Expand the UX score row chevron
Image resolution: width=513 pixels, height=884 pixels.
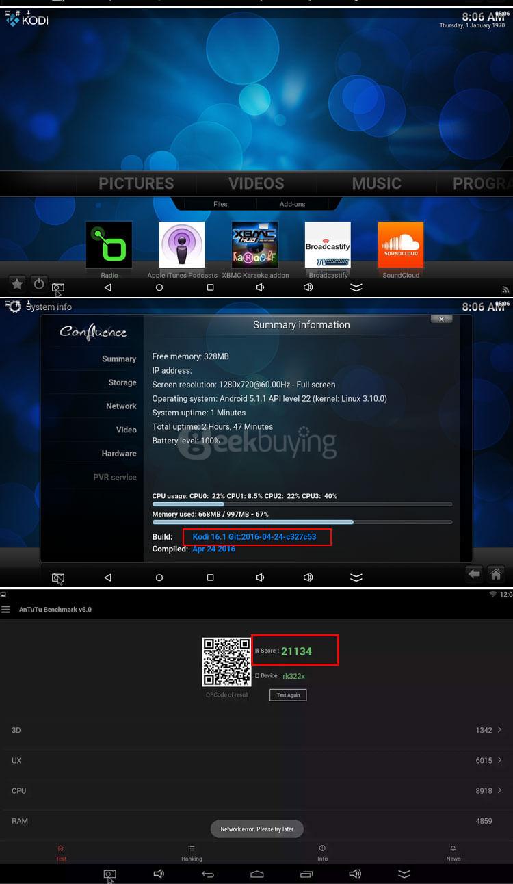point(500,760)
